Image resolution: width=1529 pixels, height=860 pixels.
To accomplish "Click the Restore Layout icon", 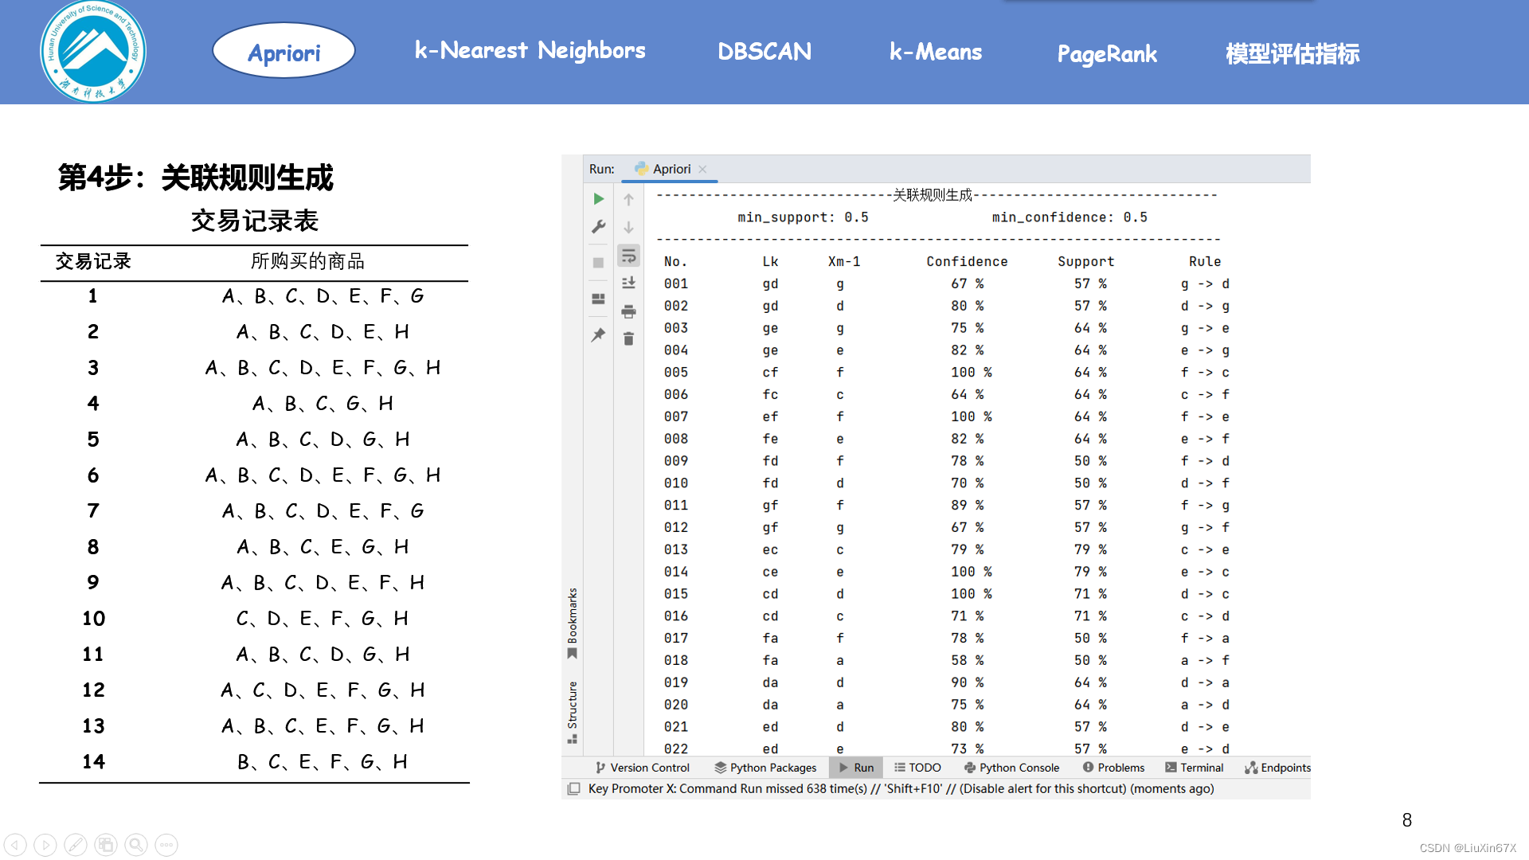I will [599, 299].
